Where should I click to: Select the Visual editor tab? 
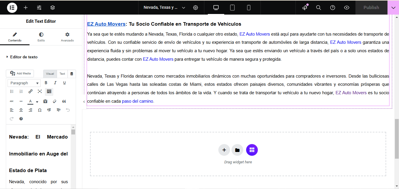50,74
